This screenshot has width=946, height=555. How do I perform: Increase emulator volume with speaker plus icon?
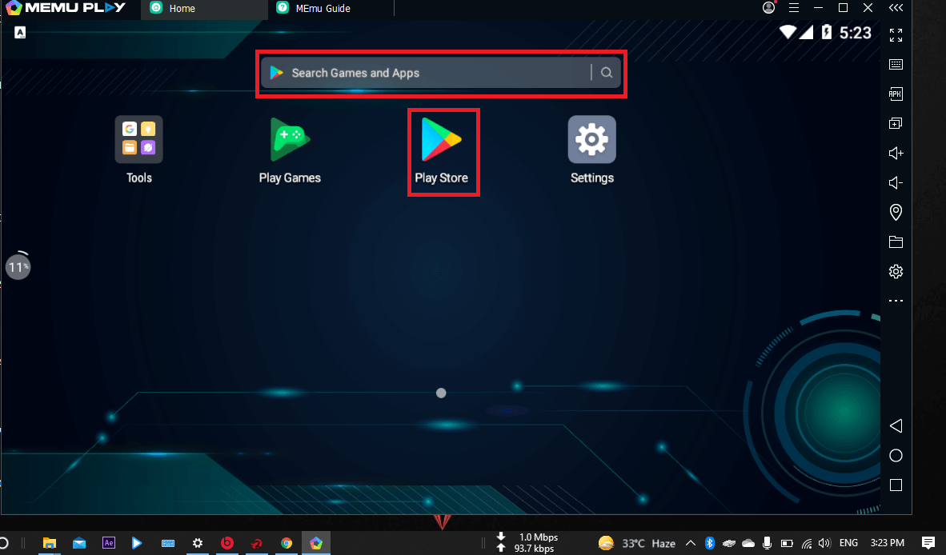tap(896, 153)
